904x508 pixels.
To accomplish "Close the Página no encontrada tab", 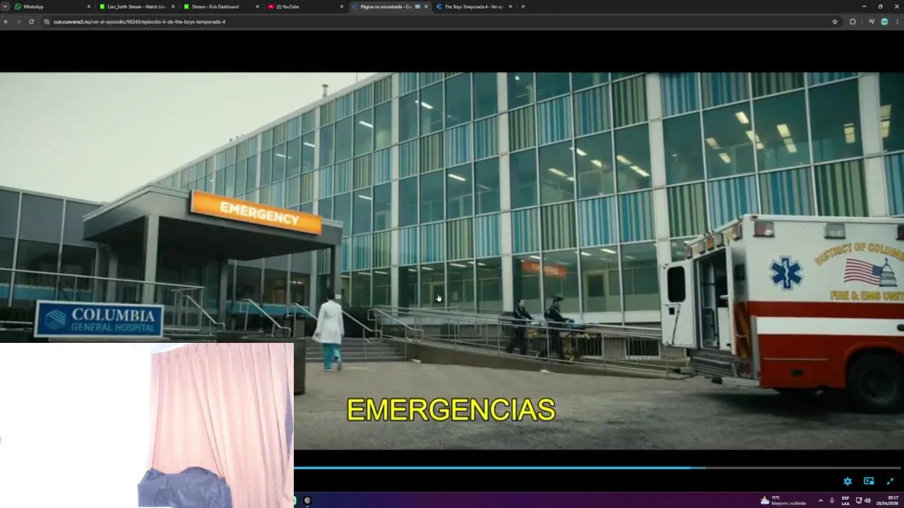I will tap(426, 6).
